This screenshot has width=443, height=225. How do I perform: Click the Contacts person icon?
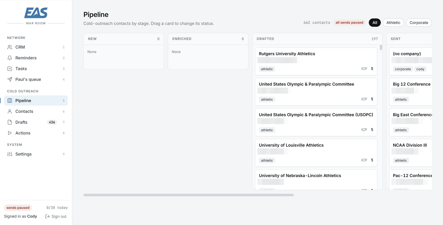(x=10, y=111)
